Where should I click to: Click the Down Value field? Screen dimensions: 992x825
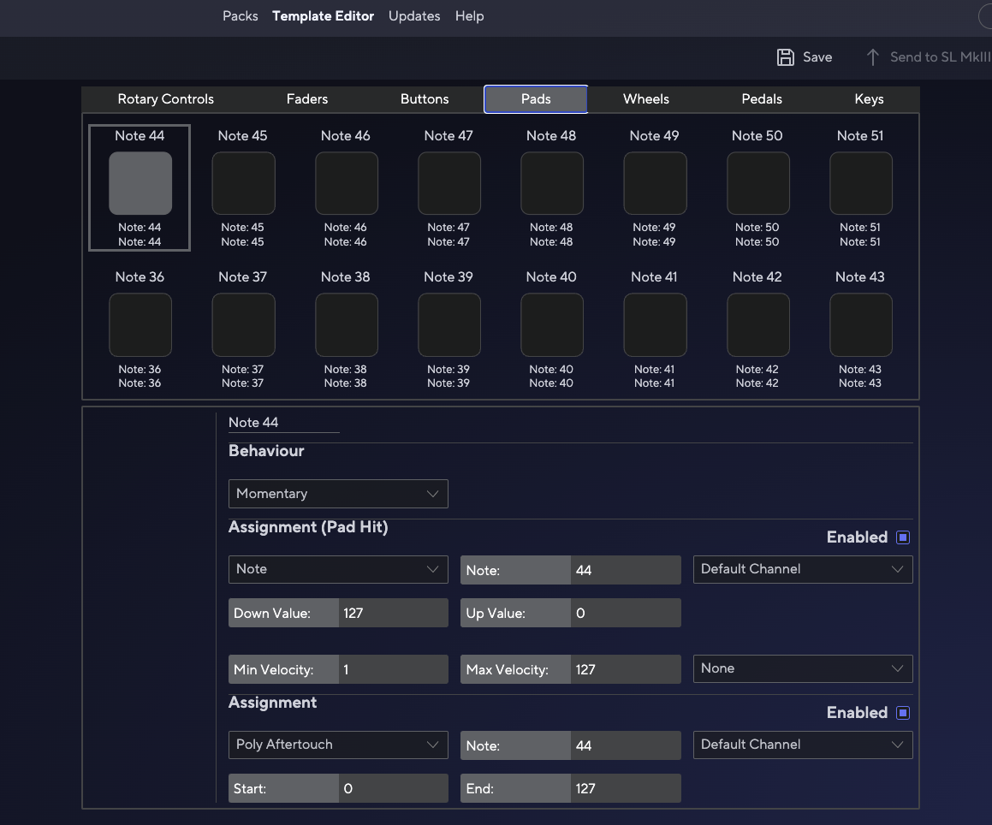[393, 613]
